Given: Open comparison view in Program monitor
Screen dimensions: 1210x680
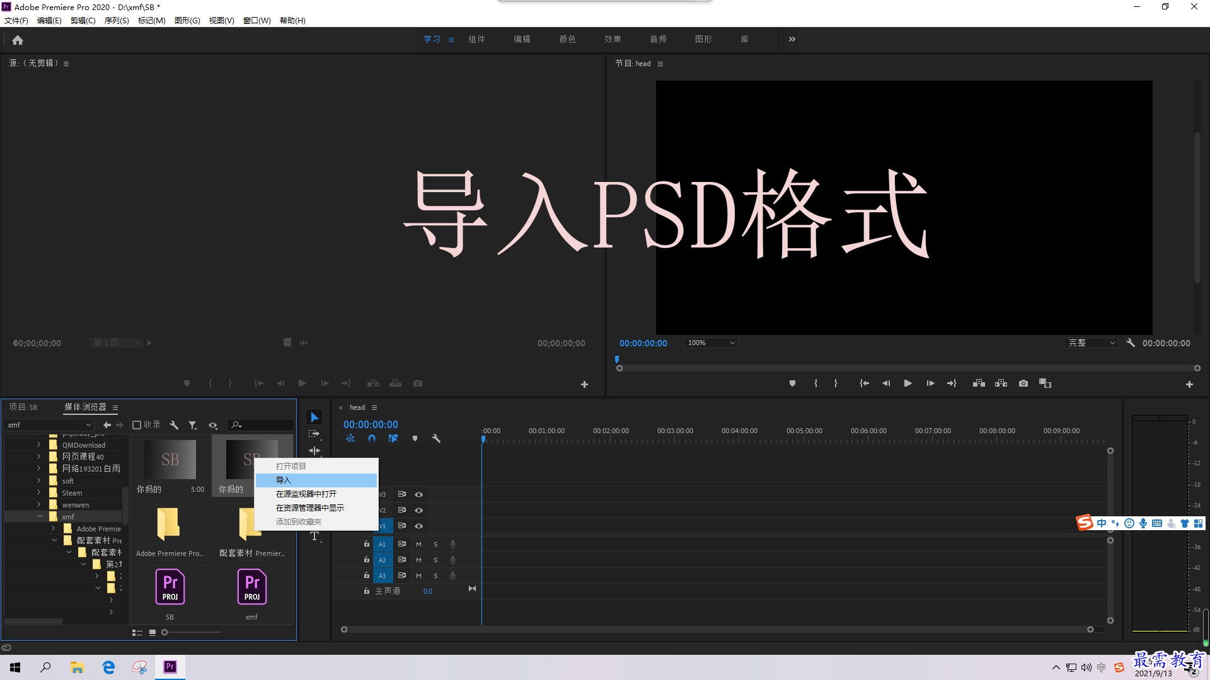Looking at the screenshot, I should [x=1045, y=383].
